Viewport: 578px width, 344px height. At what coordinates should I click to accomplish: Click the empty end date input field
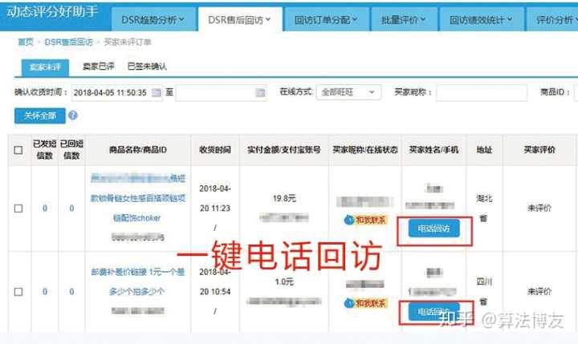pyautogui.click(x=222, y=92)
